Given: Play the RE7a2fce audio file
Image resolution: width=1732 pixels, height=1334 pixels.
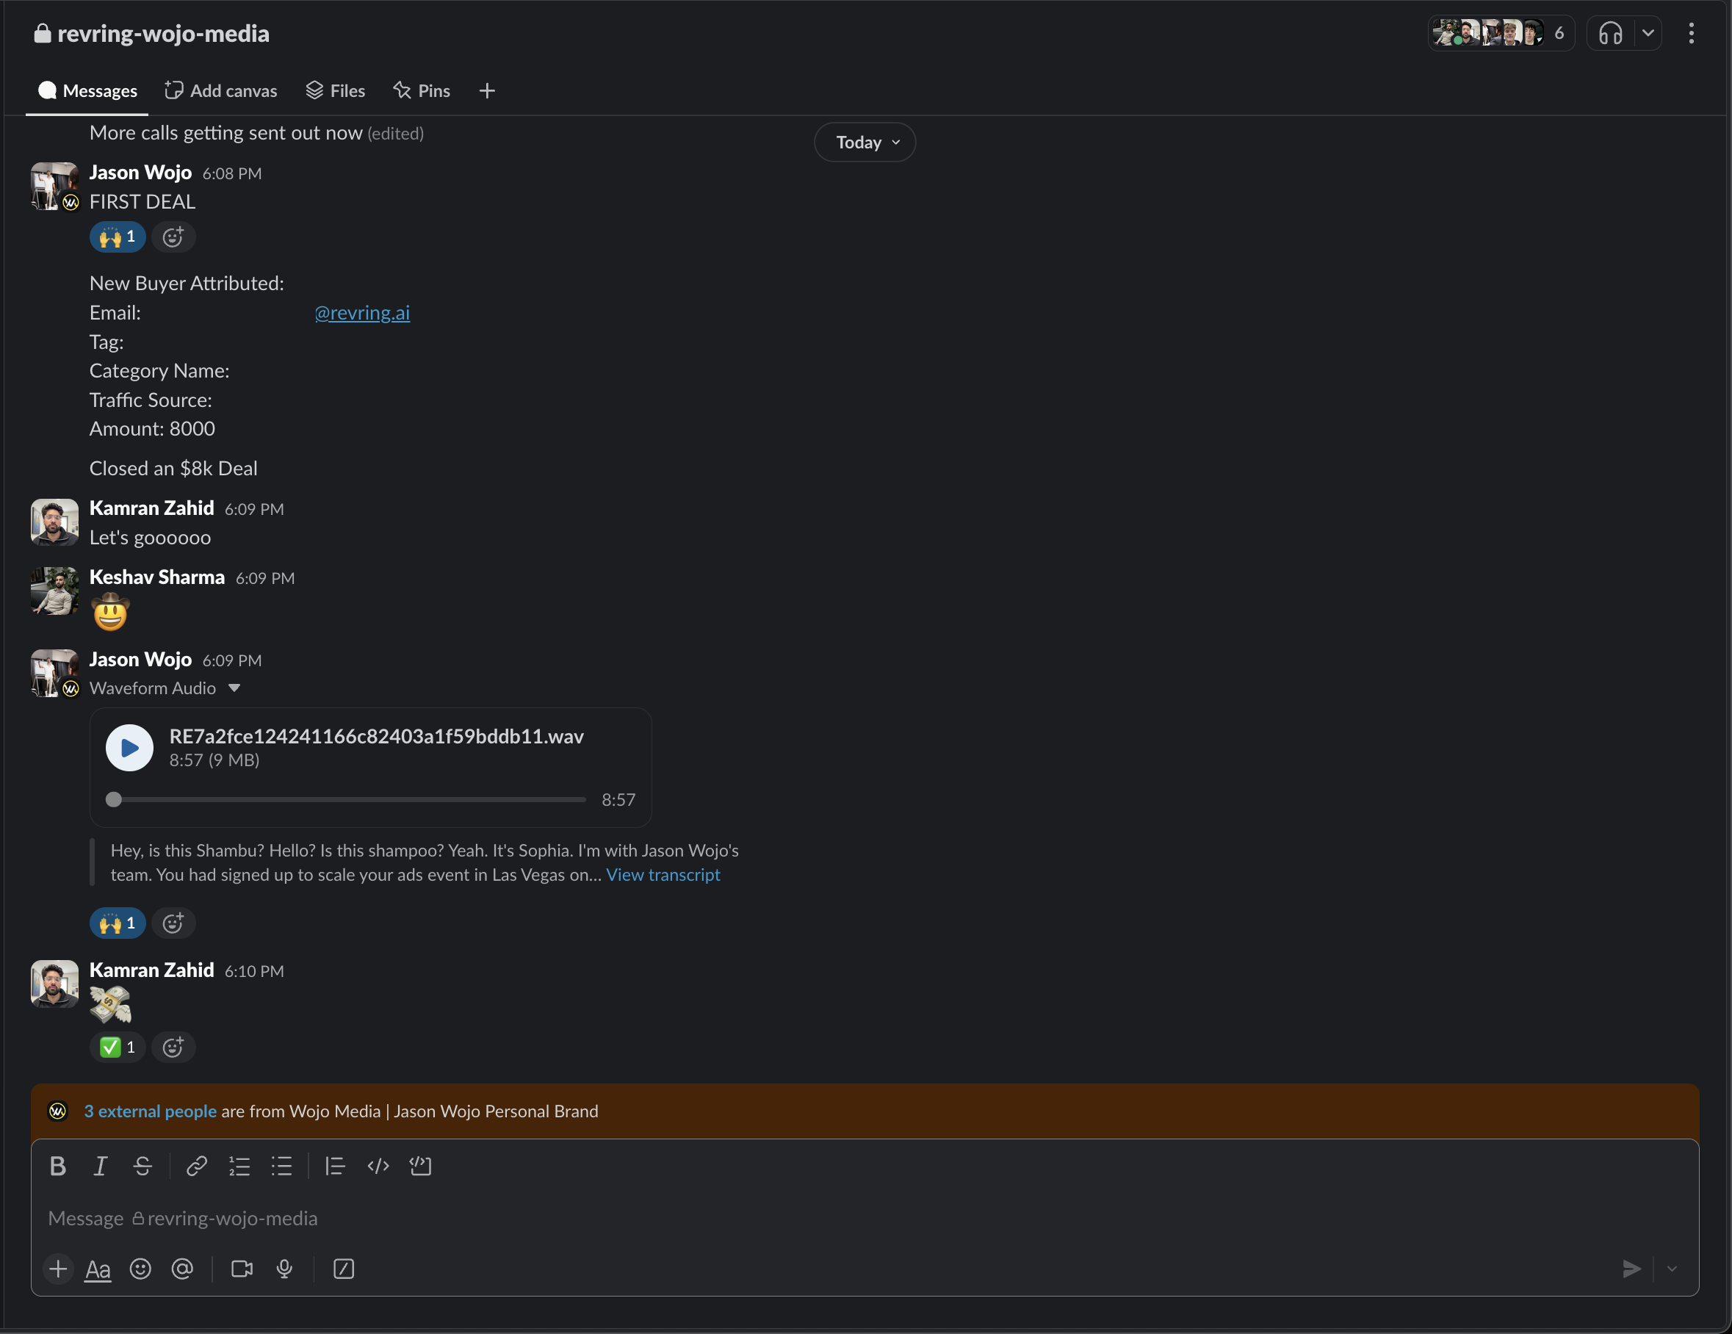Looking at the screenshot, I should pyautogui.click(x=129, y=747).
